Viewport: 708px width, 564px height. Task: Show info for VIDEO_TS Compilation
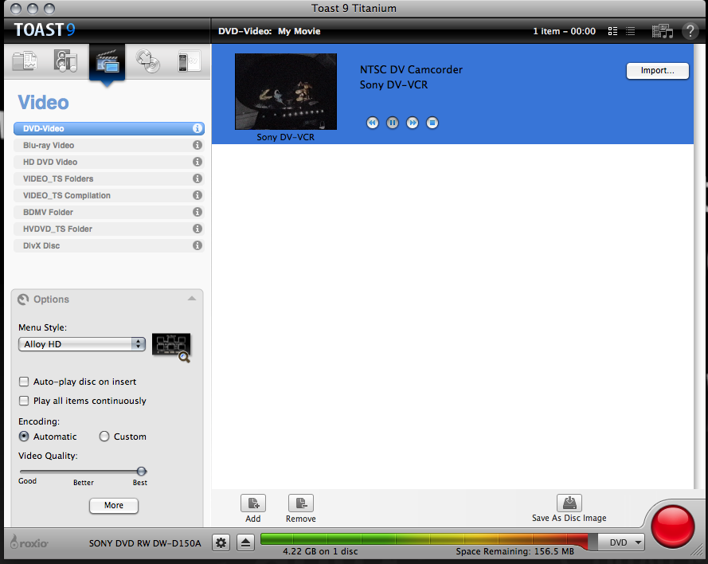pos(198,195)
